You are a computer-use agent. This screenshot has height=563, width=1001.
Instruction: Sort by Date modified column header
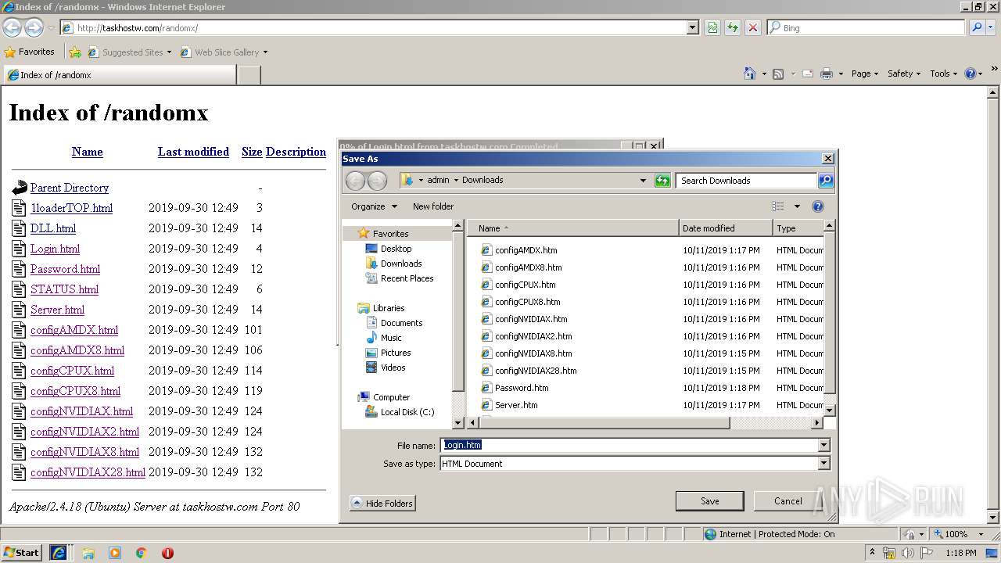click(x=725, y=228)
